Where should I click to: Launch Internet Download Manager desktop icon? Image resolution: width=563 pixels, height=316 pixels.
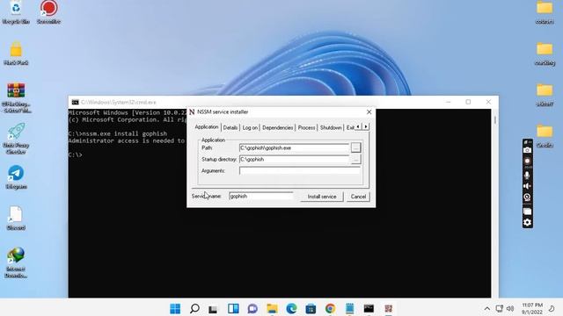[x=16, y=262]
